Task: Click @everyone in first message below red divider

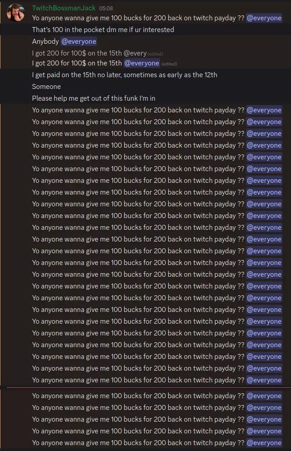Action: tap(264, 396)
